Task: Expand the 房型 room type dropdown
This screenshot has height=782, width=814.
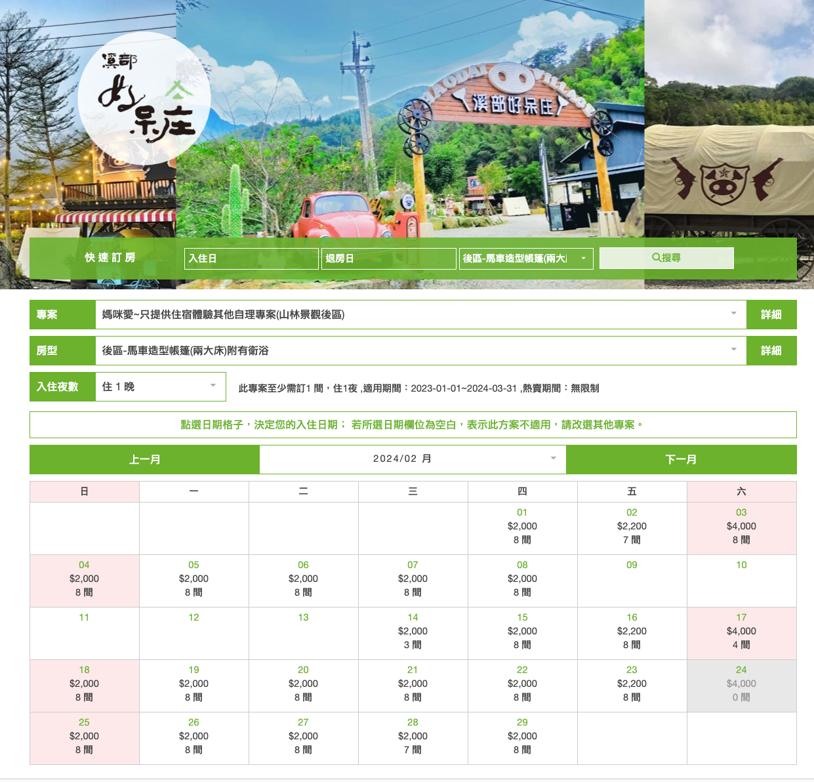Action: point(420,351)
